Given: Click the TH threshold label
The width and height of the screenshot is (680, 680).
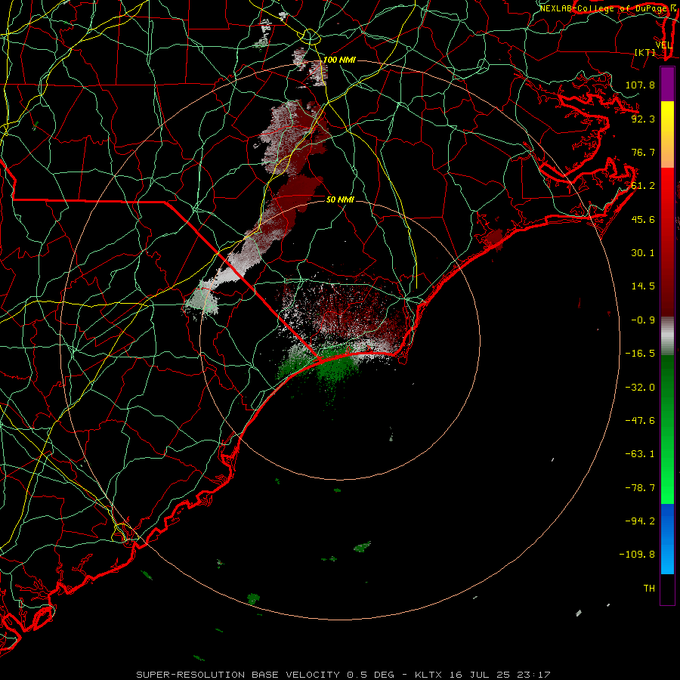Looking at the screenshot, I should tap(649, 589).
